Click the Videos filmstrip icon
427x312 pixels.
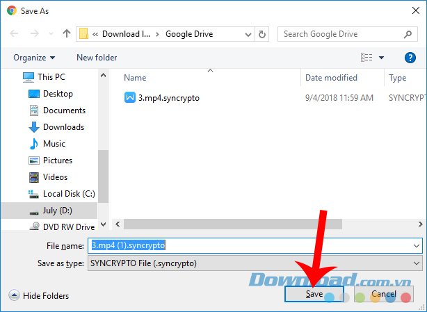34,177
